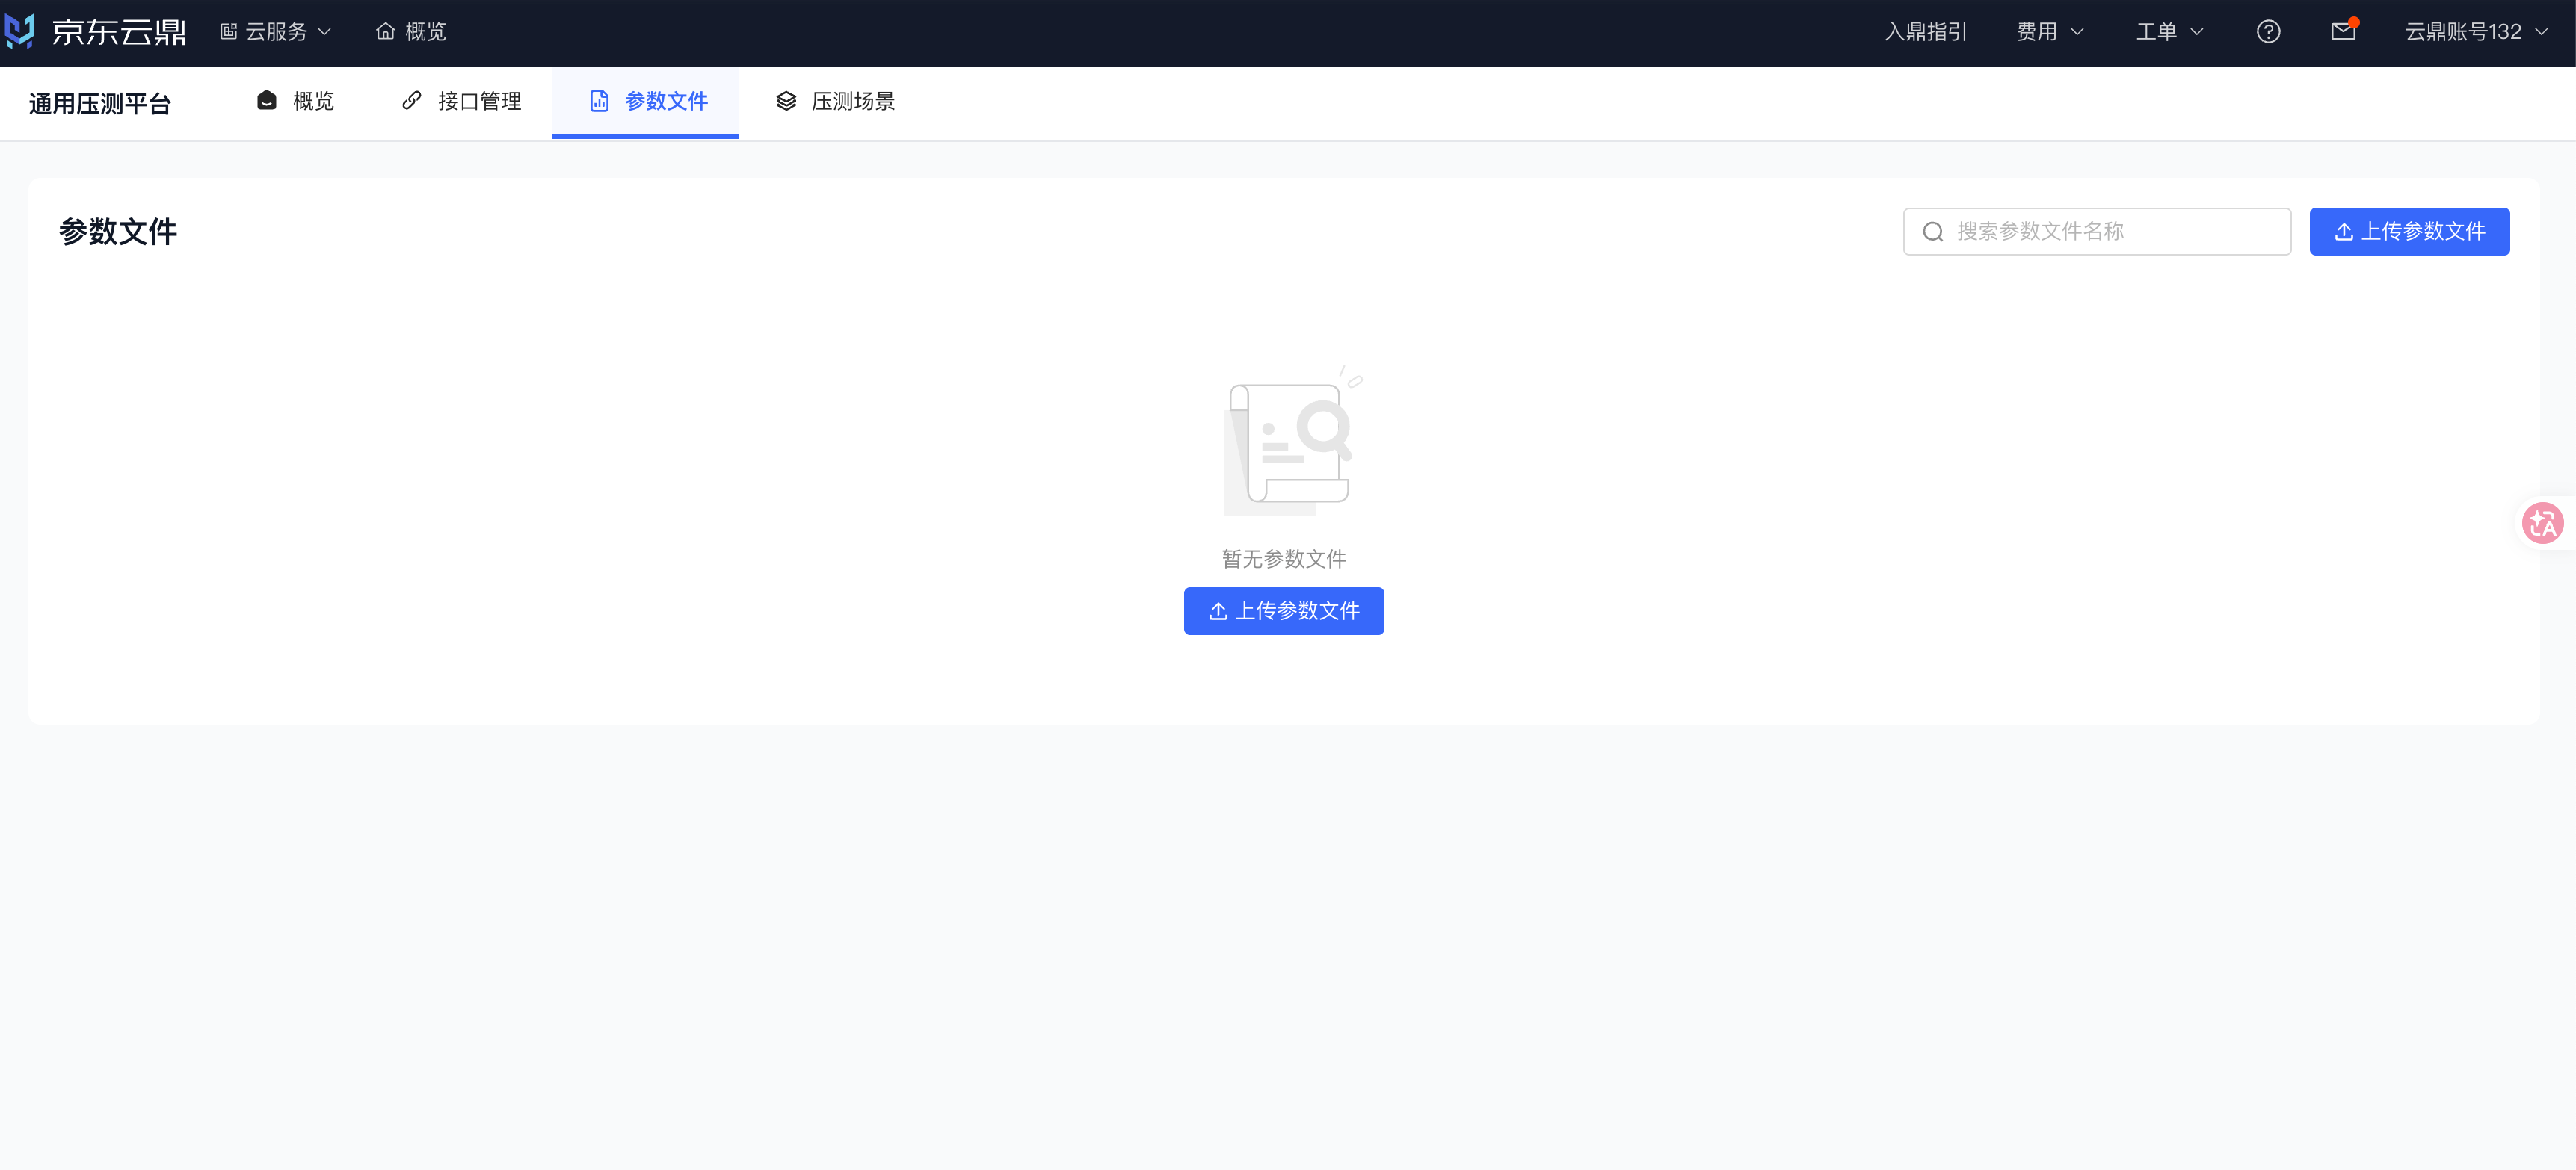2576x1170 pixels.
Task: Open the 云服务 dropdown menu
Action: tap(276, 32)
